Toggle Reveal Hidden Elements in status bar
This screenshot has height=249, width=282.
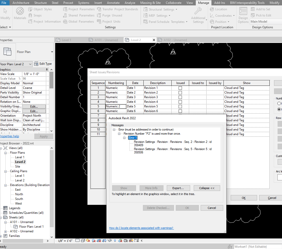tap(115, 241)
